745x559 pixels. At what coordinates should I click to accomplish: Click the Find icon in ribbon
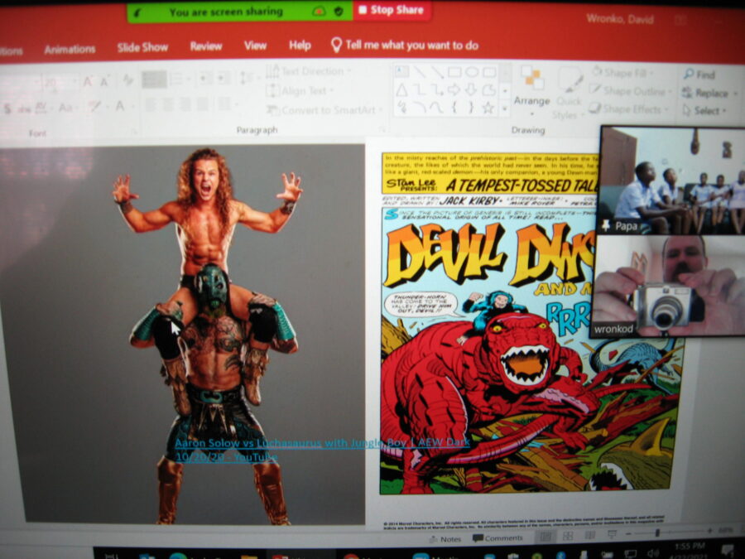coord(699,75)
